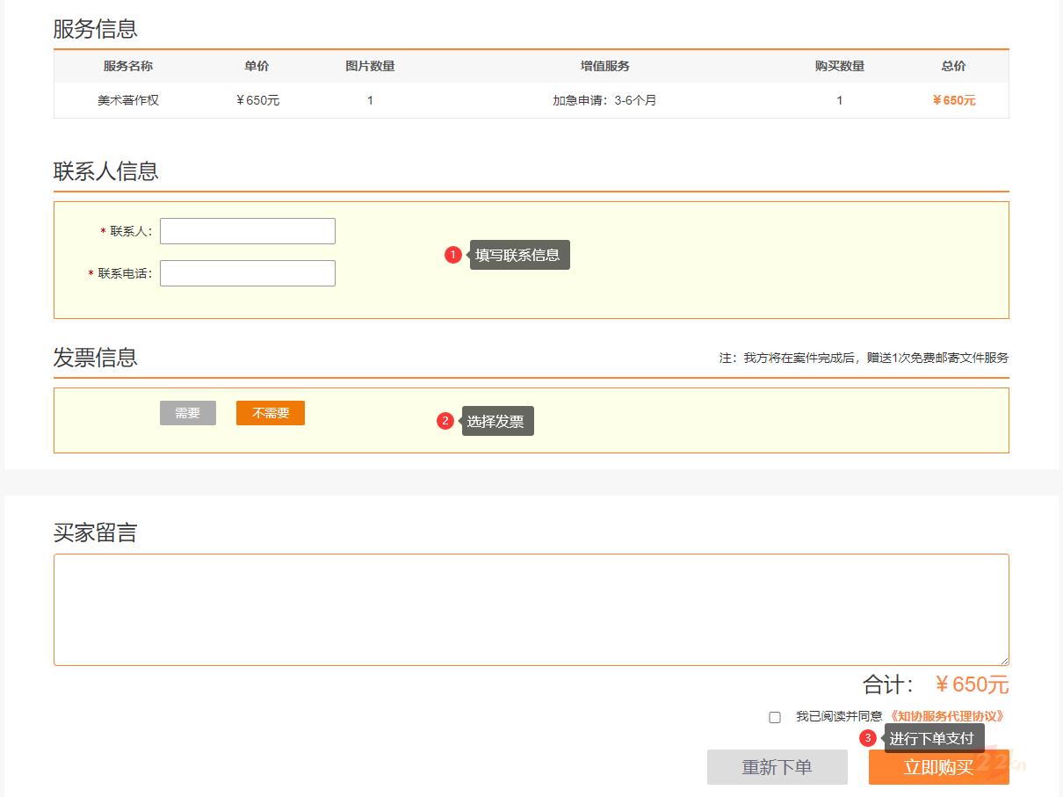Focus the 联系人 name input field
Viewport: 1063px width, 797px height.
pos(248,231)
